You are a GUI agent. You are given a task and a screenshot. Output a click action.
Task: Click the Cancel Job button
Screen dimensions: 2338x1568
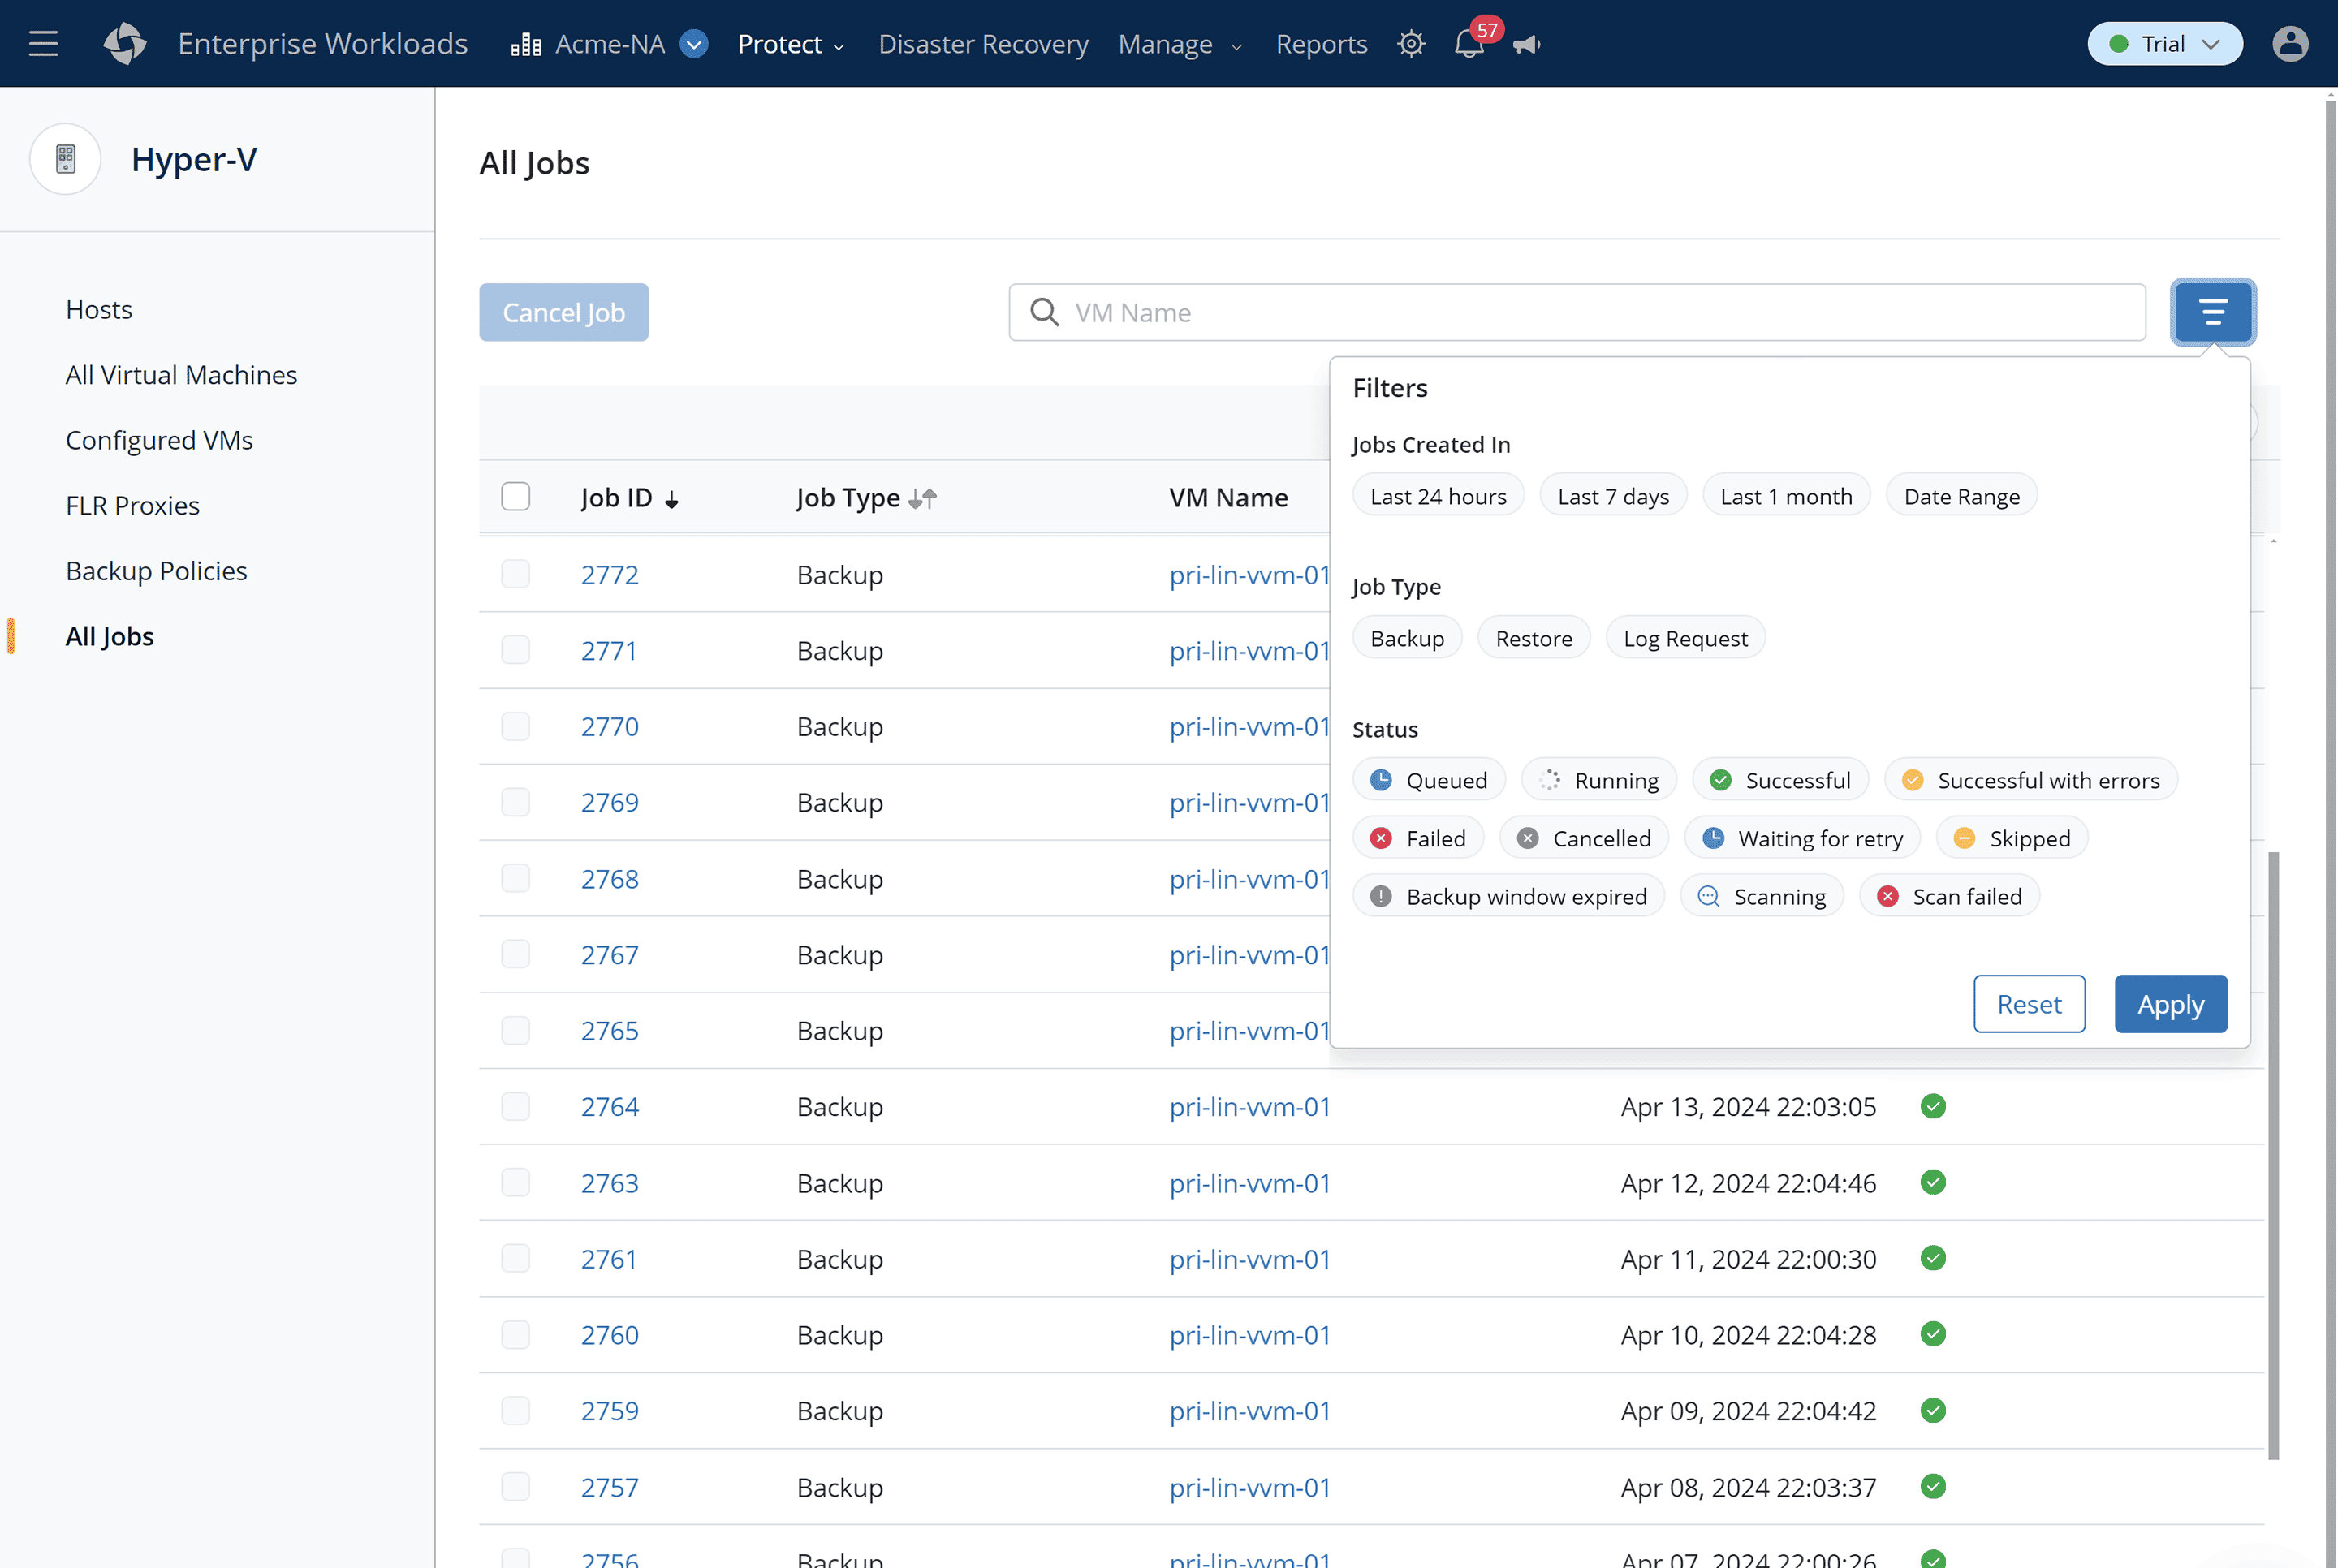click(563, 312)
